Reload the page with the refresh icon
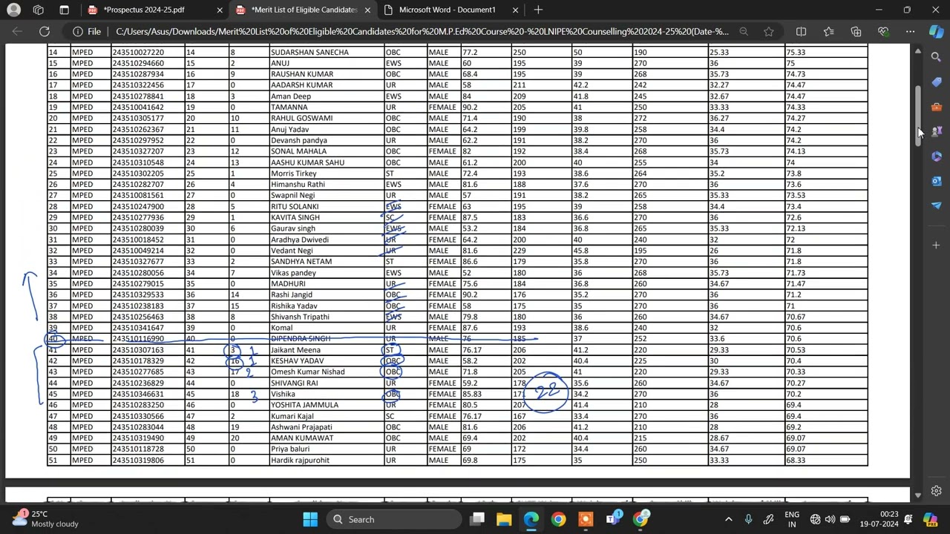 [45, 32]
